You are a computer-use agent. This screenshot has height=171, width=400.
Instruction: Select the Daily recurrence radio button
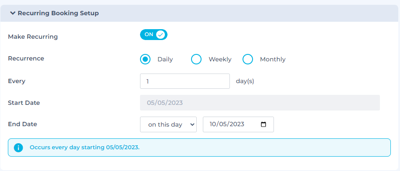point(145,59)
